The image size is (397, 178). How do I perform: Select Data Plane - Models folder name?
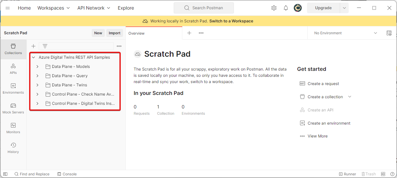tap(71, 67)
